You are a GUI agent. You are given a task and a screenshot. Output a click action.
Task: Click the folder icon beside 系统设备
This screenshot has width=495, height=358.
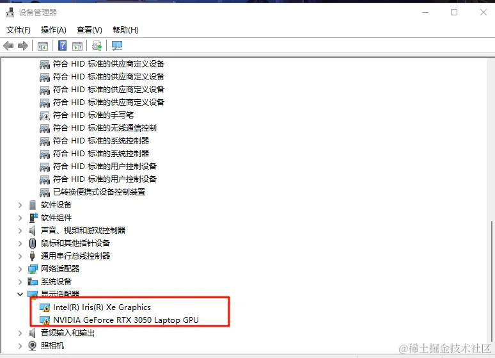coord(33,281)
